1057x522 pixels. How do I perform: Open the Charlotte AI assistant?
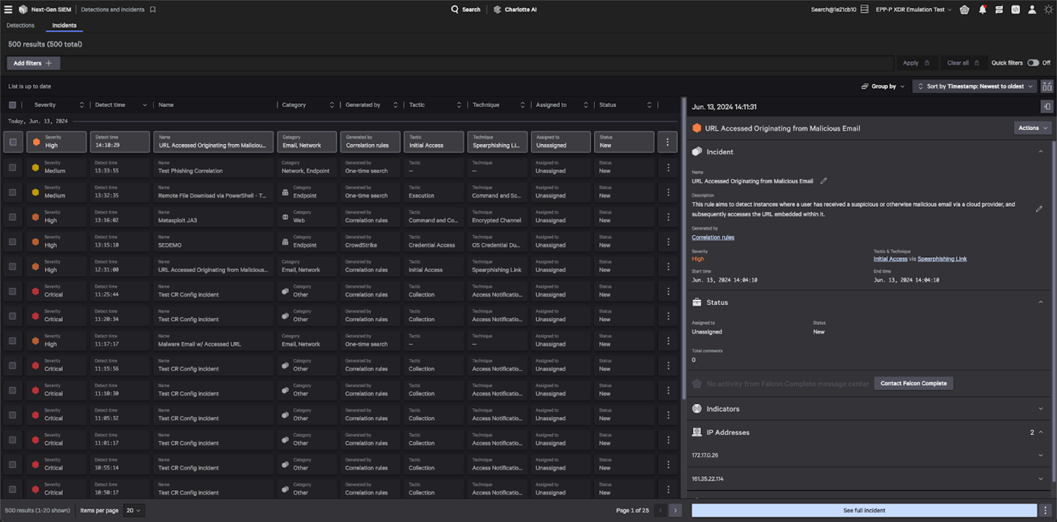click(x=515, y=10)
